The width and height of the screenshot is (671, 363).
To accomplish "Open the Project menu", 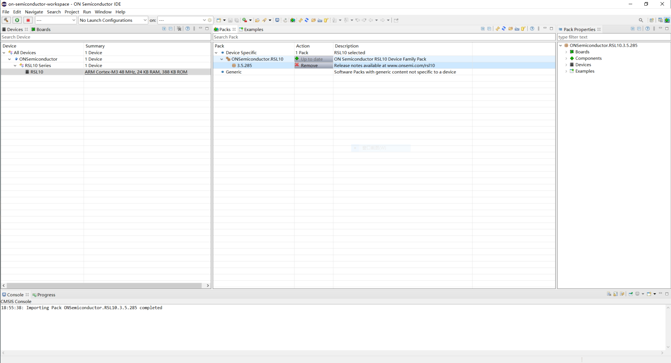I will 72,12.
